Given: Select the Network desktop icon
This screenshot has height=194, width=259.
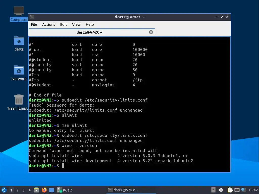Looking at the screenshot, I should (x=19, y=73).
